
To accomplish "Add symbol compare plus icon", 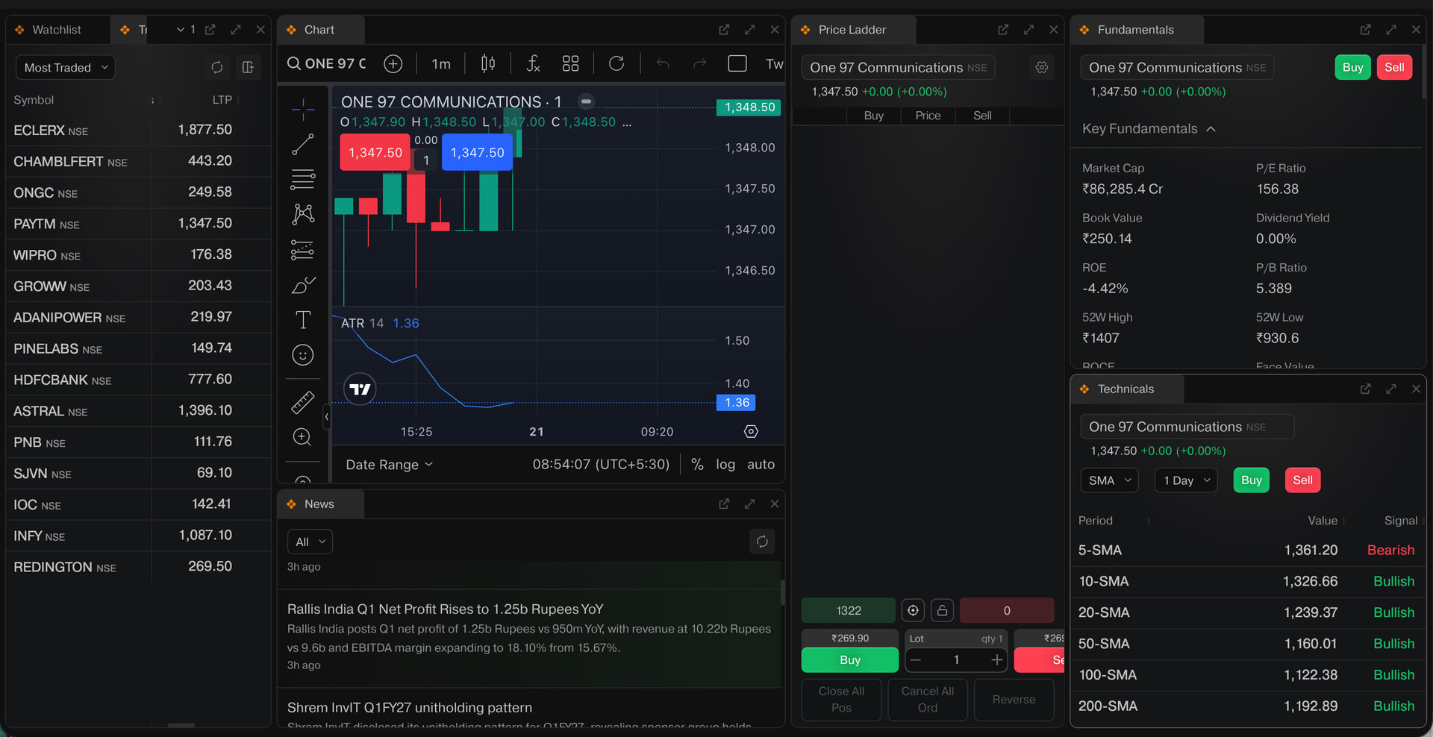I will pos(393,63).
